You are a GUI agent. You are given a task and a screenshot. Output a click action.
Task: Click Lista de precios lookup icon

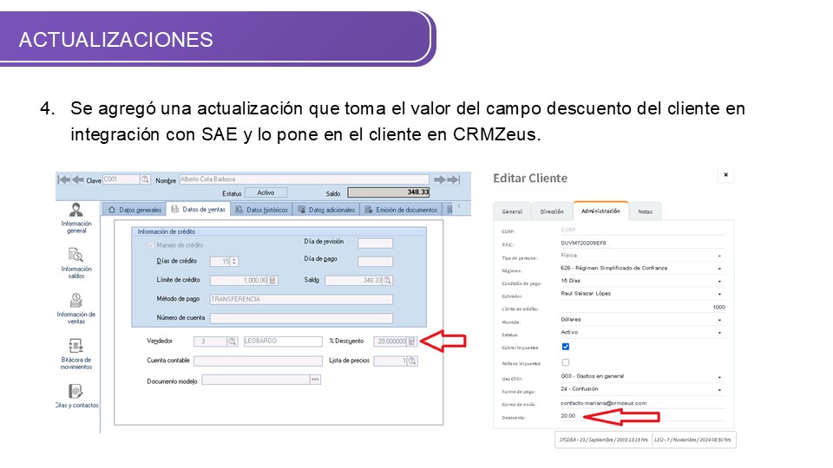pyautogui.click(x=411, y=361)
